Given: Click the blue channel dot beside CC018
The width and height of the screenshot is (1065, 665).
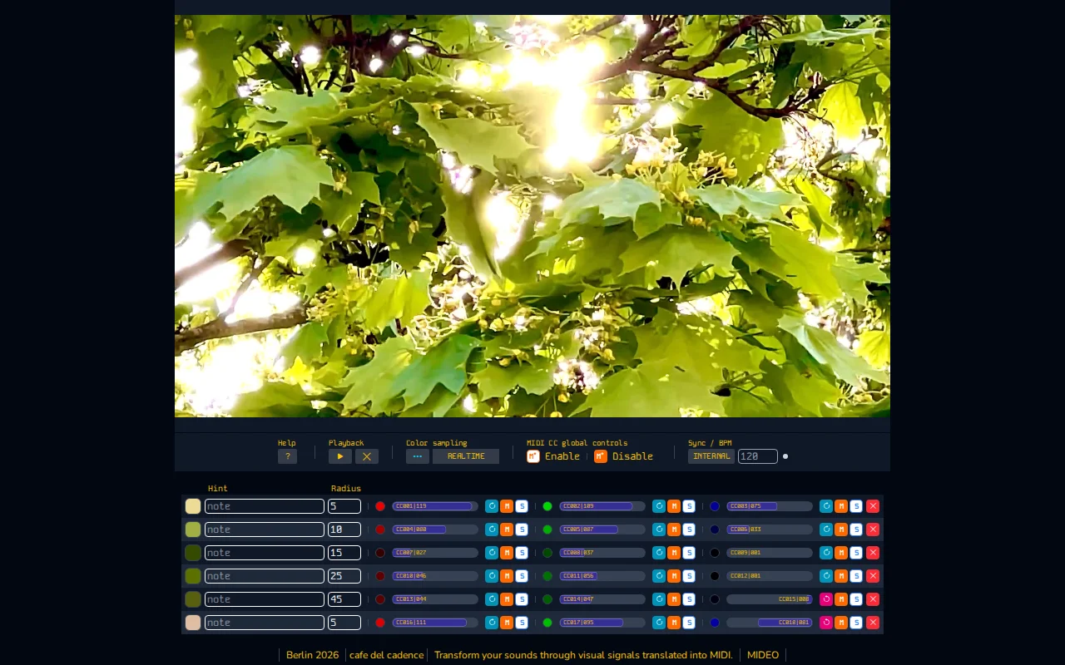Looking at the screenshot, I should (x=715, y=623).
